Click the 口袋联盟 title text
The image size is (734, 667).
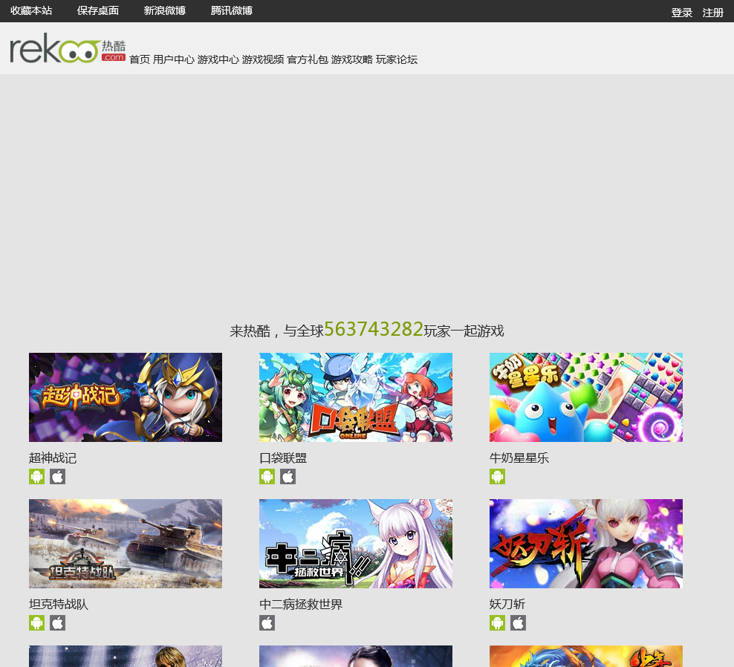coord(283,458)
